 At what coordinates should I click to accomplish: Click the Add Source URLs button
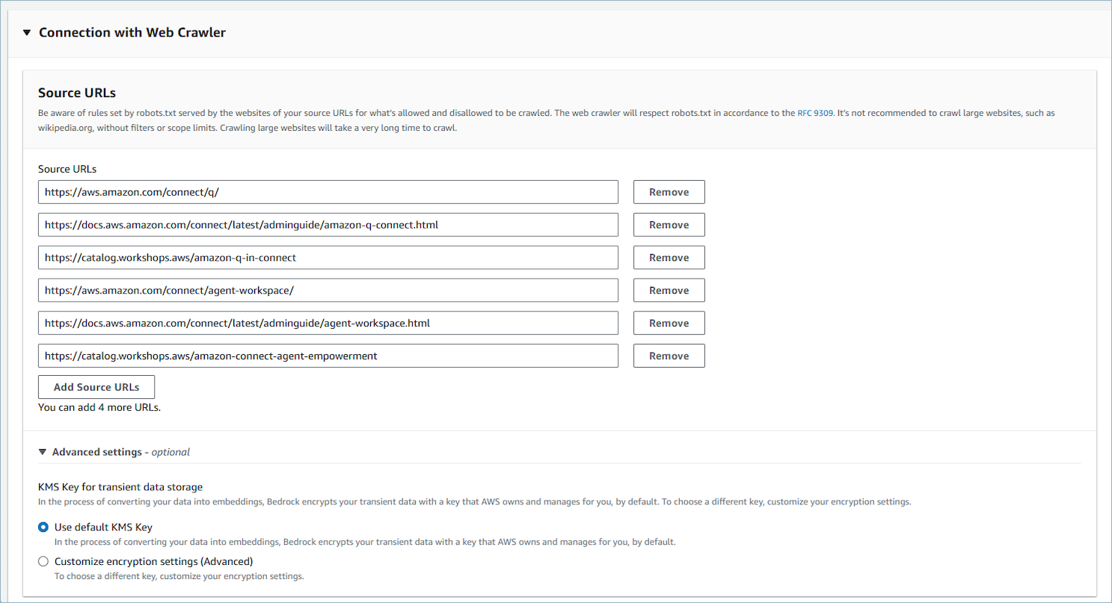click(96, 387)
